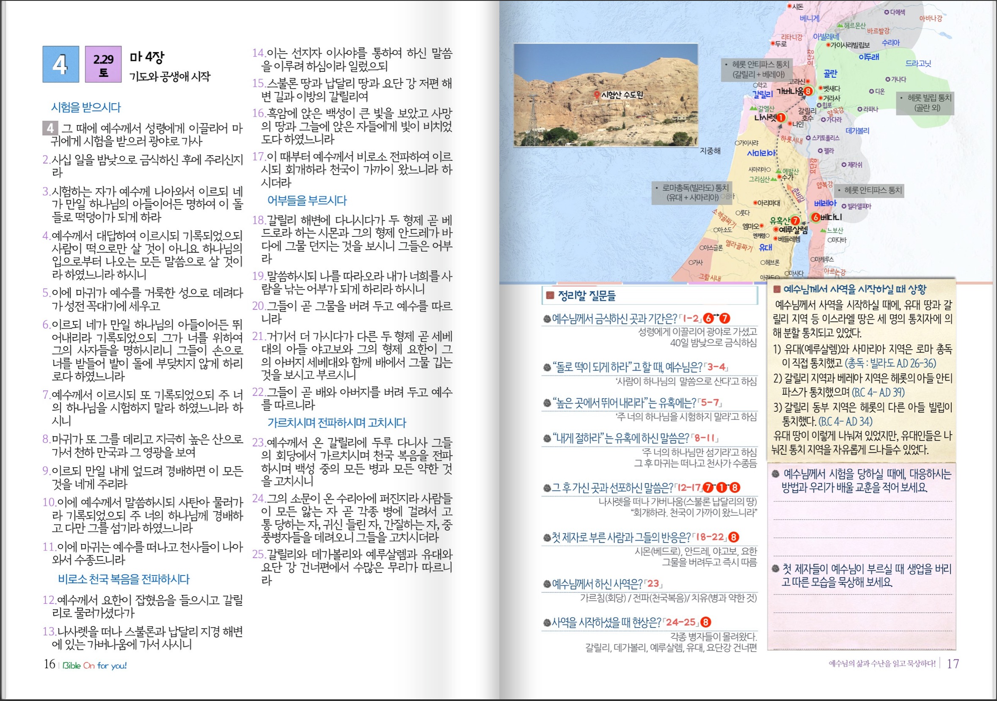The image size is (997, 701).
Task: Click the 정리할 질문들 header
Action: (586, 296)
